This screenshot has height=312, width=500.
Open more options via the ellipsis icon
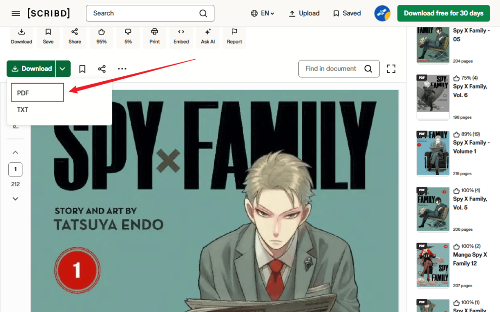click(x=122, y=68)
